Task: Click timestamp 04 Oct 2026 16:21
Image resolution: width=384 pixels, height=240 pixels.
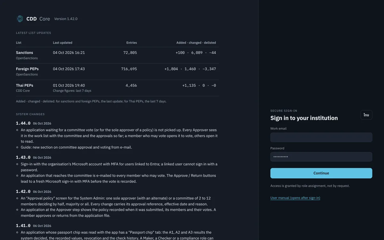Action: 69,52
